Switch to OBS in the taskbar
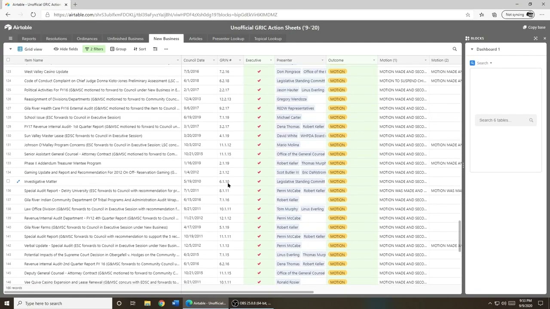The height and width of the screenshot is (309, 550). (251, 303)
